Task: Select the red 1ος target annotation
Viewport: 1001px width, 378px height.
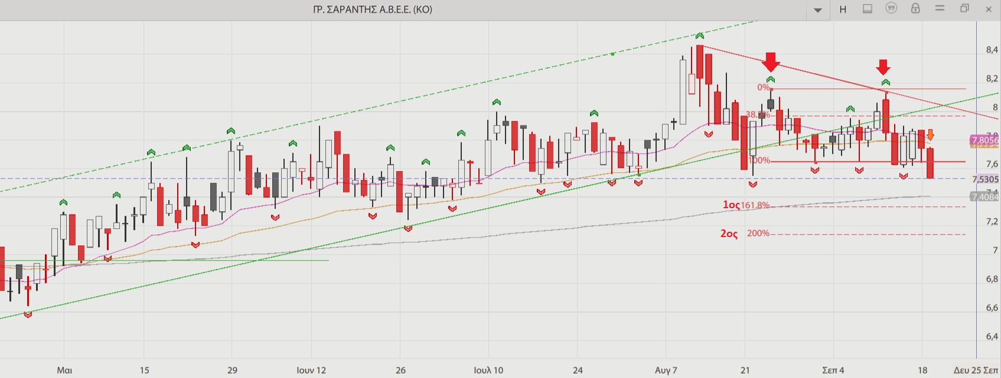Action: point(731,205)
